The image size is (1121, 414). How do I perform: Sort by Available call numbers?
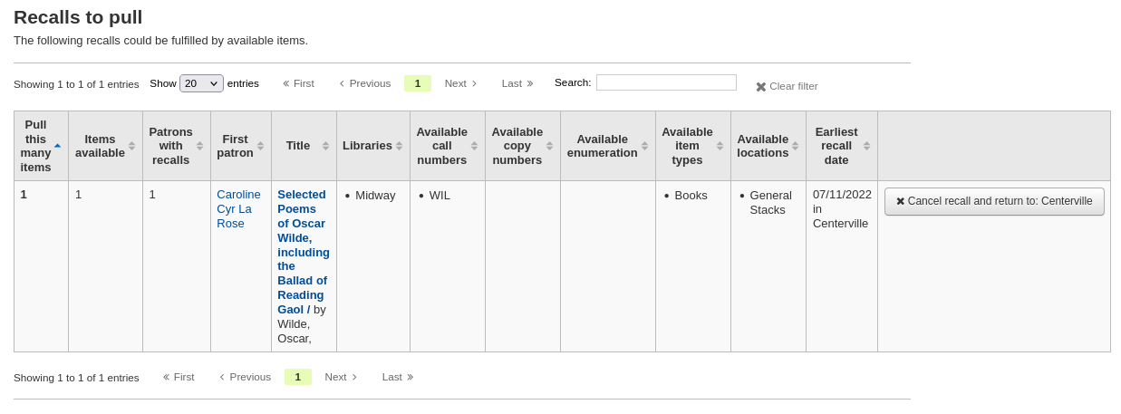(474, 146)
